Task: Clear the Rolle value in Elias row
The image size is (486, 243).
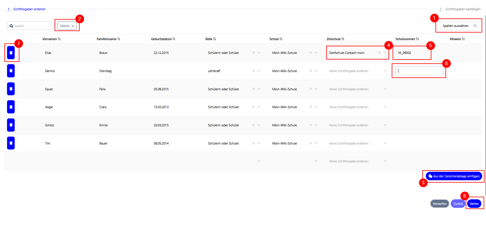Action: (x=253, y=53)
